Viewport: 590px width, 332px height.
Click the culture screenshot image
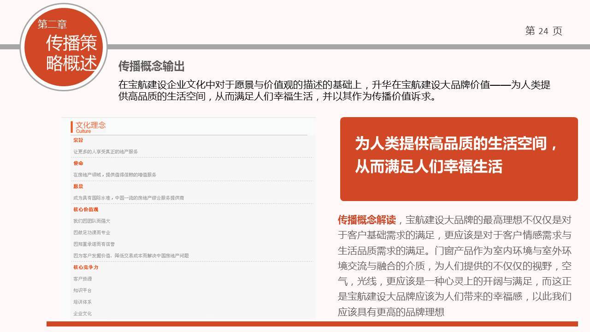[x=189, y=218]
